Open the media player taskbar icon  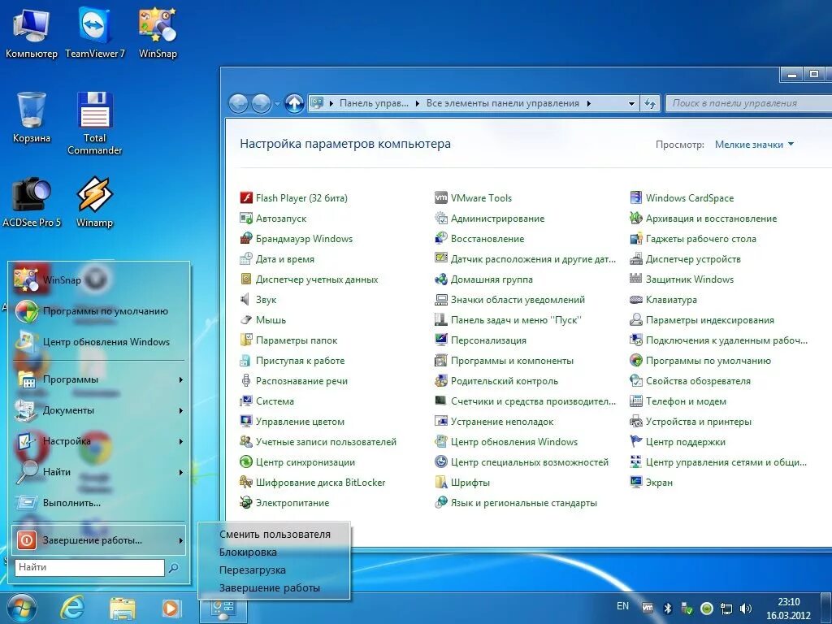coord(171,608)
